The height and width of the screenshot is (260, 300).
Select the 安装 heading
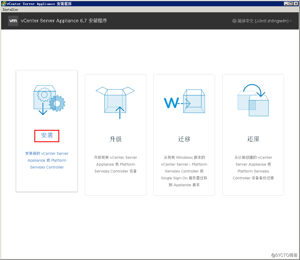(x=47, y=135)
